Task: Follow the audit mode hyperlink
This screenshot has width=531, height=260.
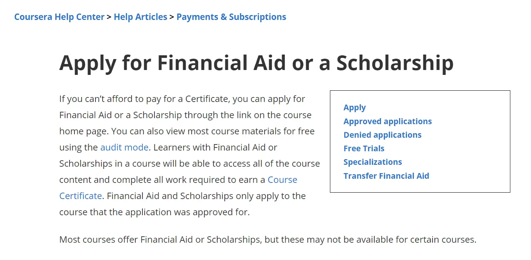Action: click(124, 147)
